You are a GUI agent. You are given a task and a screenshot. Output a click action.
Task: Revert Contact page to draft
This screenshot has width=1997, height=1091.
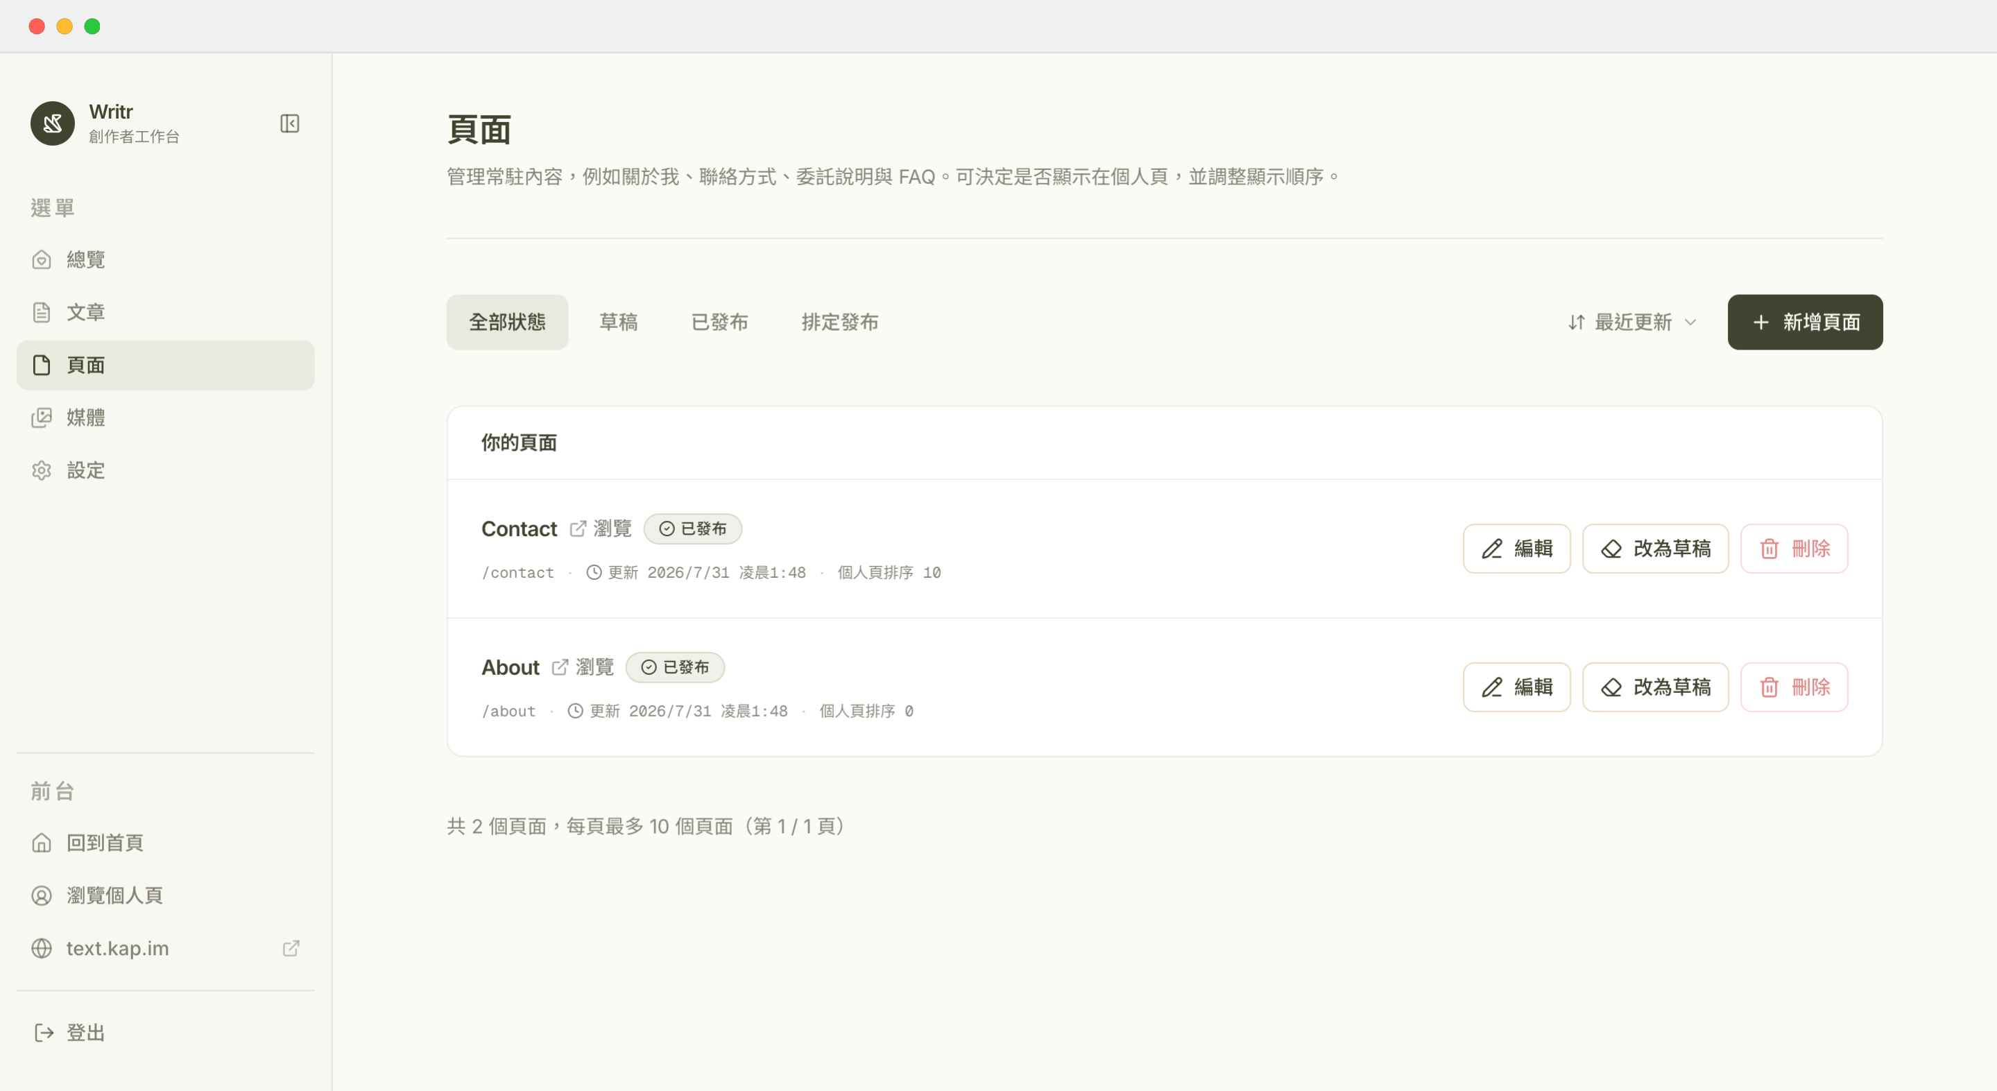(1655, 548)
